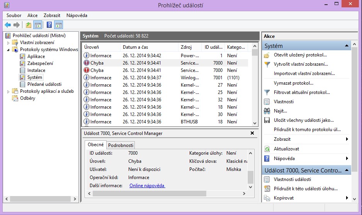Open the Online nápověda link
The image size is (362, 215).
pyautogui.click(x=147, y=186)
